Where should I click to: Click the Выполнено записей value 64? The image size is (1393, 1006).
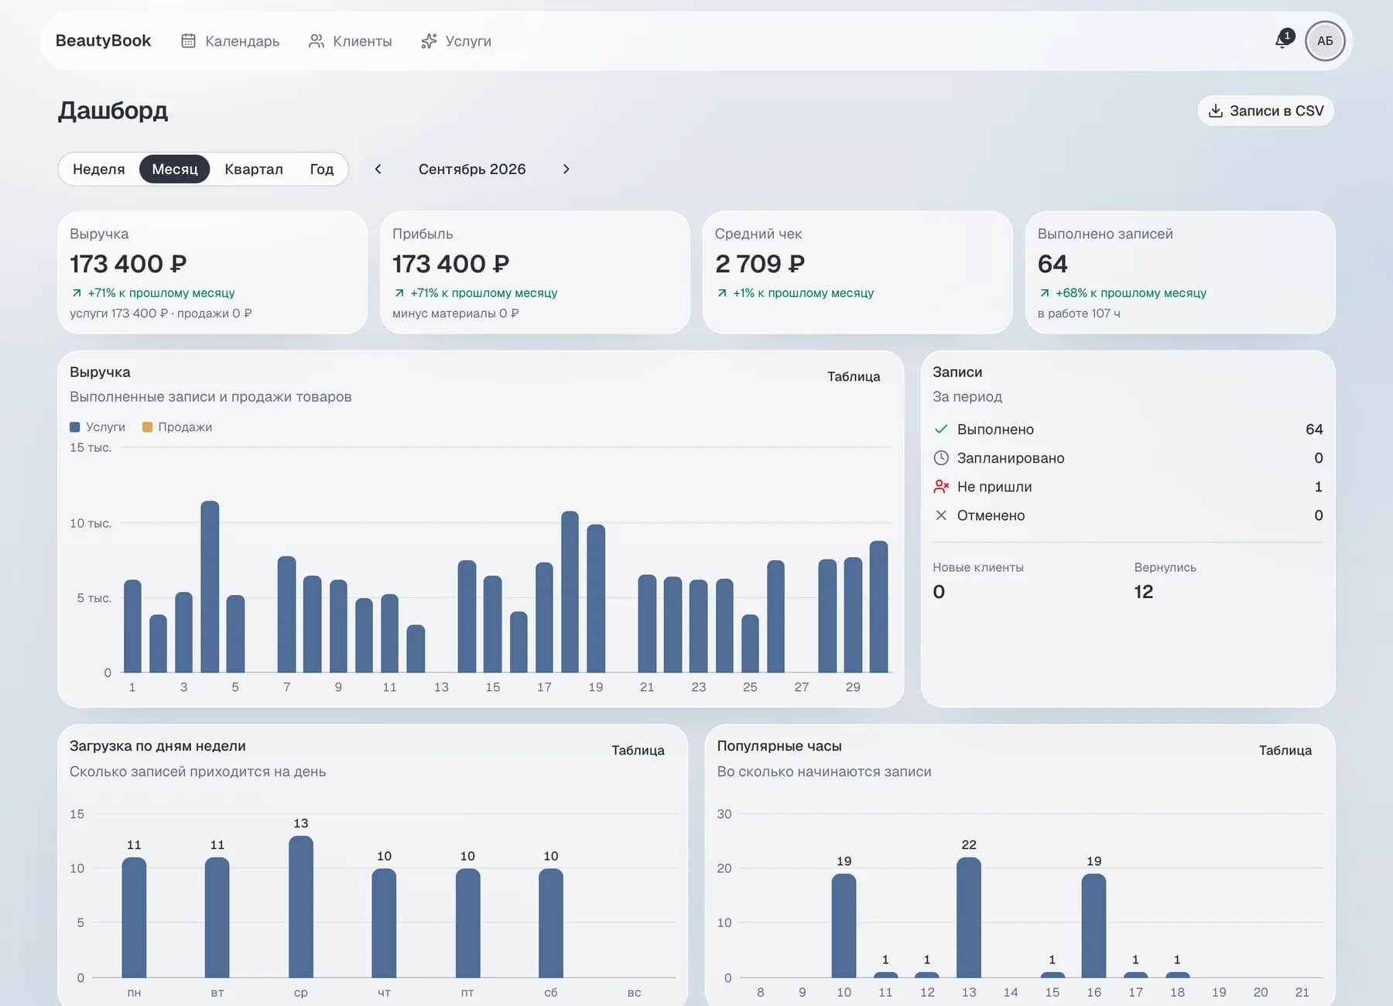coord(1052,264)
